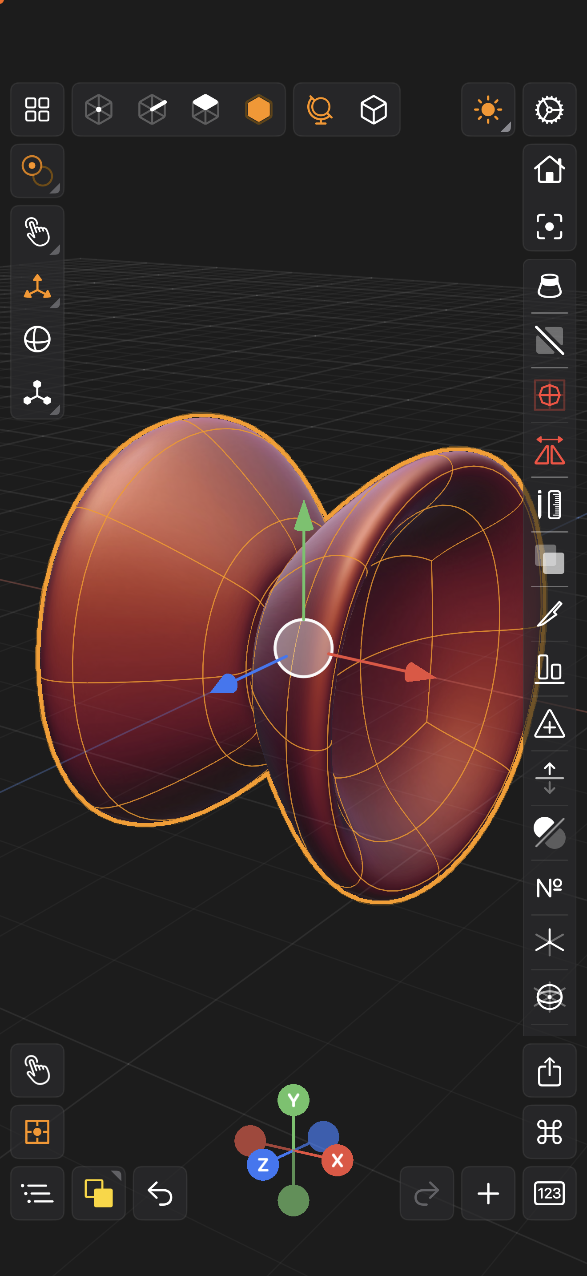
Task: Open the yellow overlapping squares dropdown
Action: [98, 1193]
